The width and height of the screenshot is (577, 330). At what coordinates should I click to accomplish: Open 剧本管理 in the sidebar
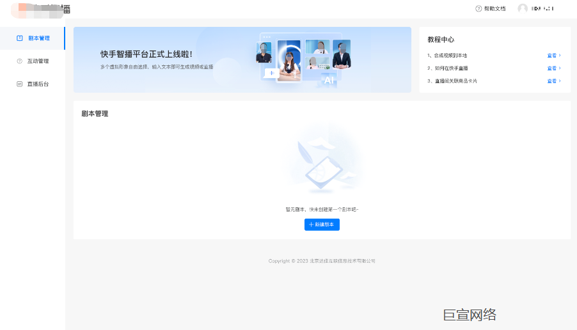33,38
